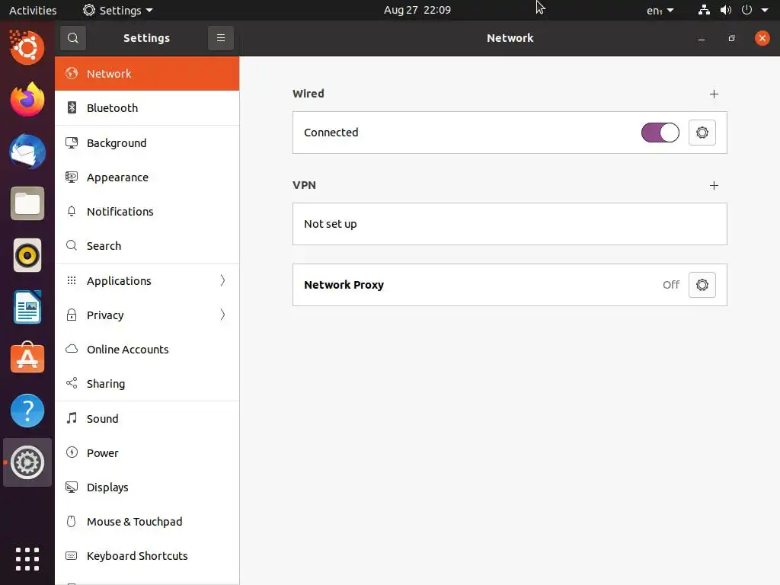Select Sound in the settings sidebar
Viewport: 780px width, 585px height.
[x=147, y=418]
